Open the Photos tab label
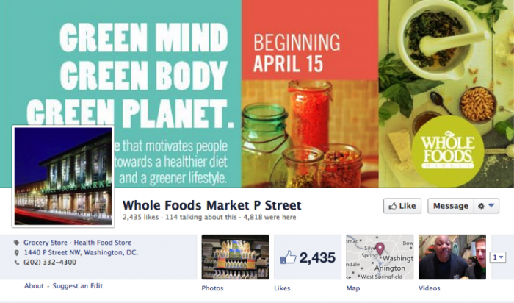514x303 pixels. (212, 288)
